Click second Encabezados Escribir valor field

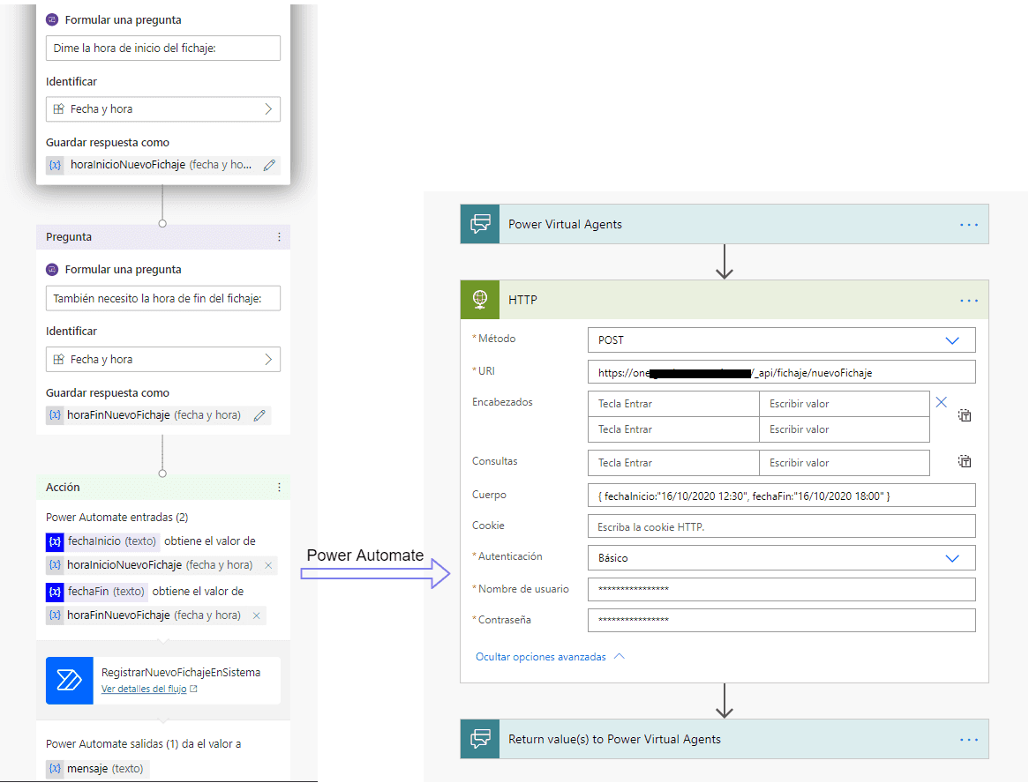[x=845, y=429]
